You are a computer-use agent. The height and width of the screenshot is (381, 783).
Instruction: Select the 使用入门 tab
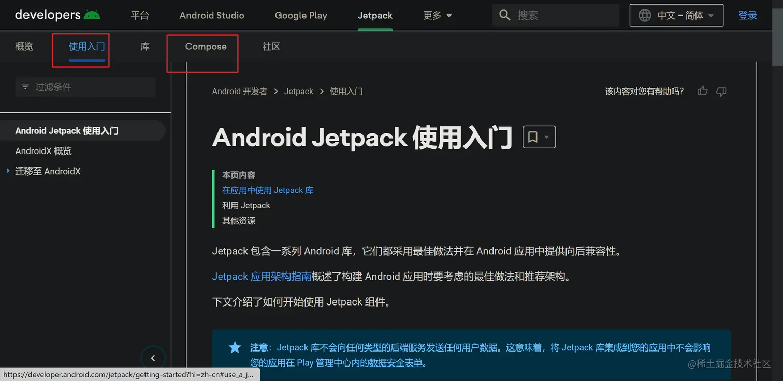pos(87,47)
